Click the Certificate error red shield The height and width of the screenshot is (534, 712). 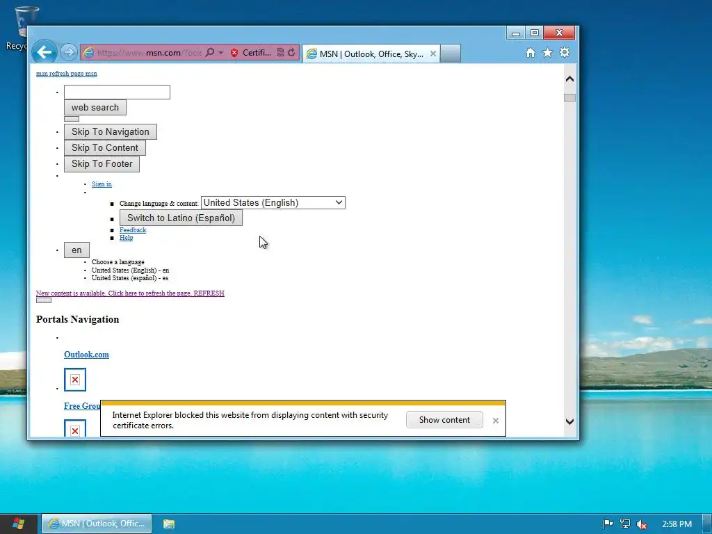click(x=234, y=53)
